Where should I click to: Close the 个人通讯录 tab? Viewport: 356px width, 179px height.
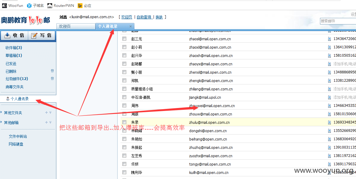[x=130, y=26]
